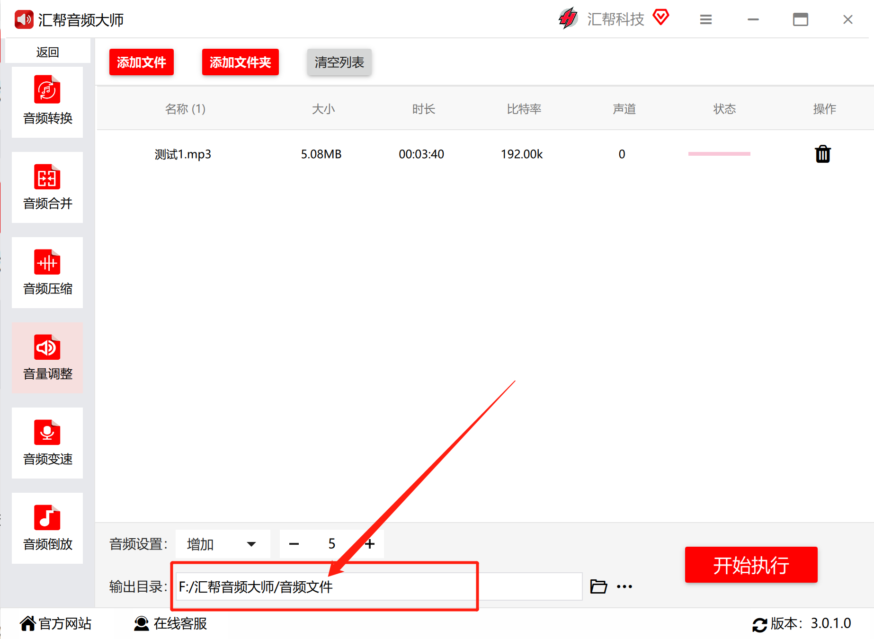
Task: Open the 音频转换 audio conversion tool
Action: coord(47,102)
